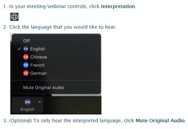Click the red GE language badge

pyautogui.click(x=26, y=73)
